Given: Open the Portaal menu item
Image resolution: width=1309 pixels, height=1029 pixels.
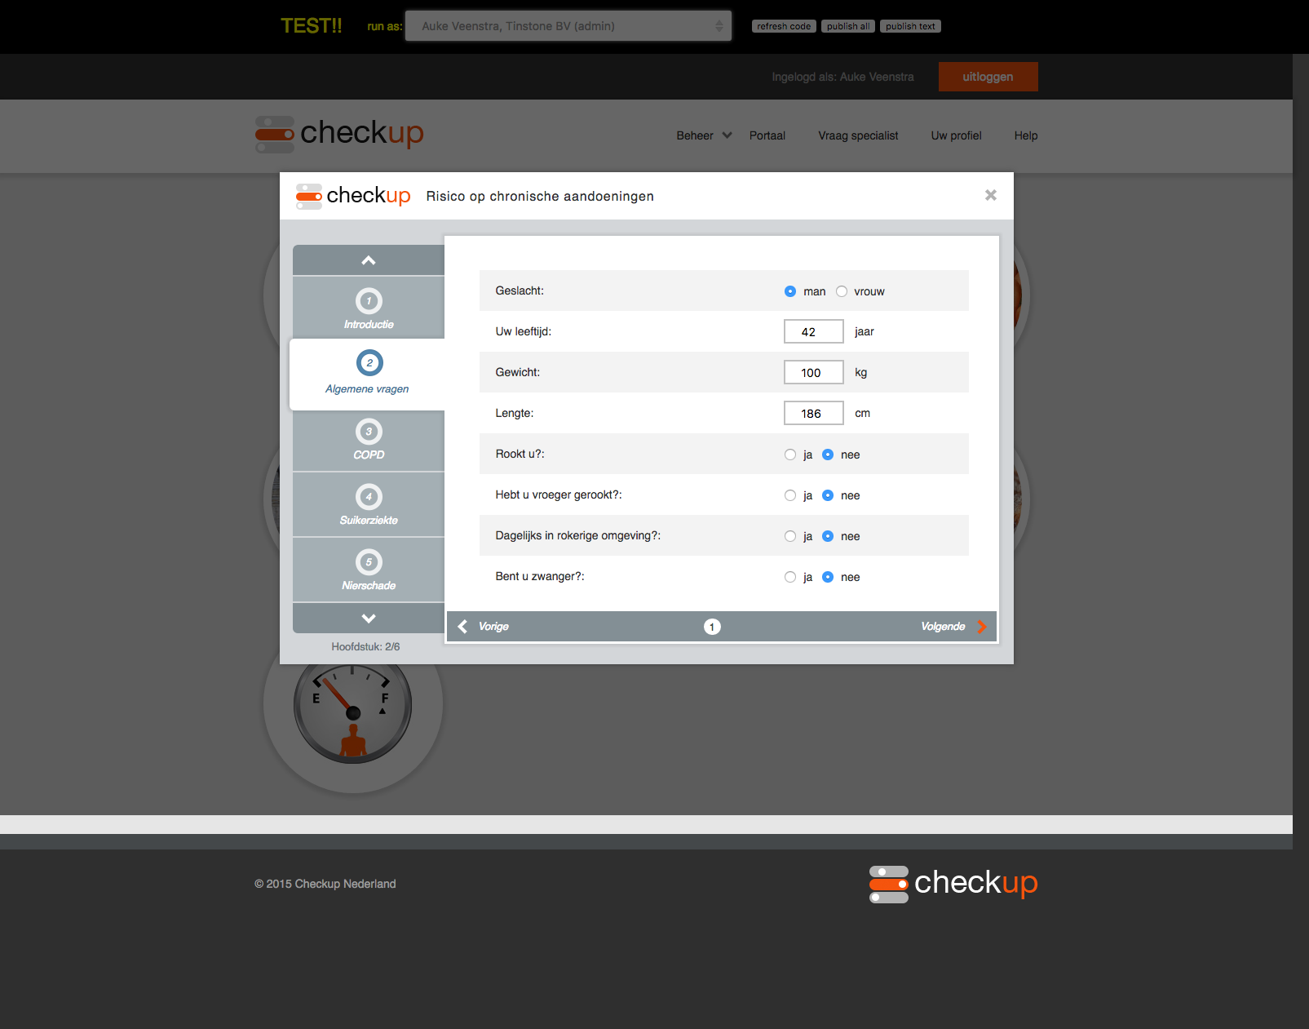Looking at the screenshot, I should [767, 135].
